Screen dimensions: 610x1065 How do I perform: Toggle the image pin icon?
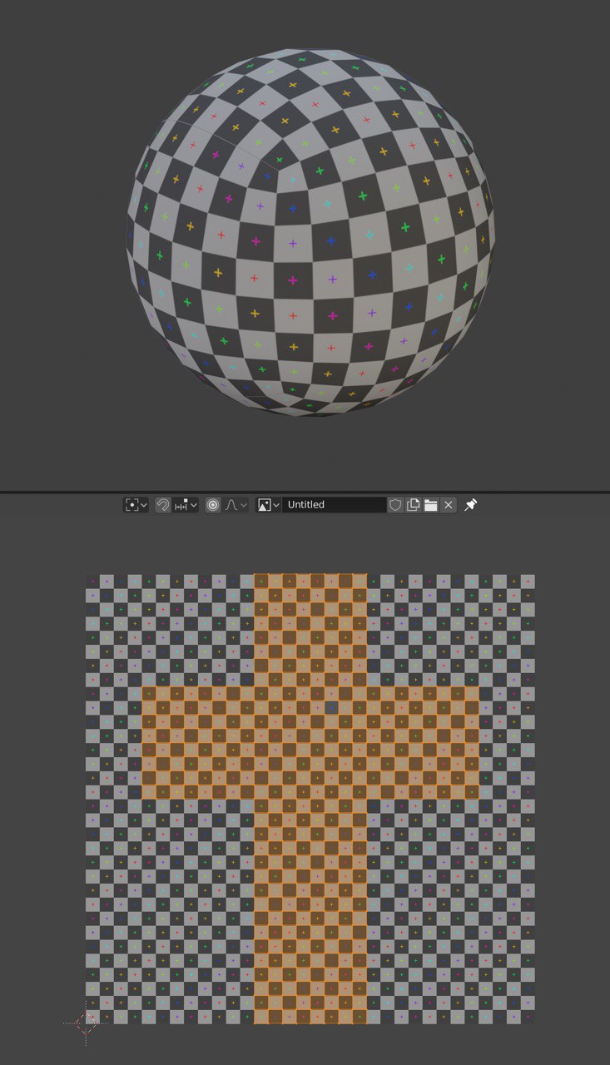[471, 505]
